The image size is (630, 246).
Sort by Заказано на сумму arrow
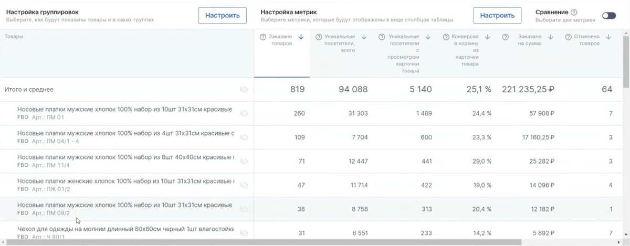(550, 37)
